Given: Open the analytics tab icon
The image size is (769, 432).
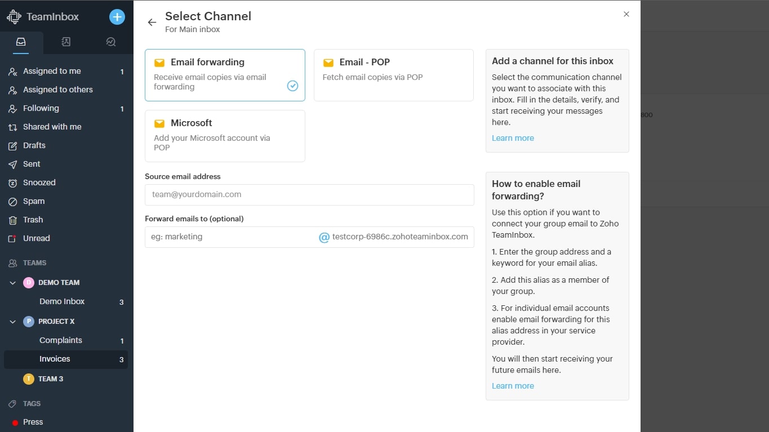Looking at the screenshot, I should (110, 42).
